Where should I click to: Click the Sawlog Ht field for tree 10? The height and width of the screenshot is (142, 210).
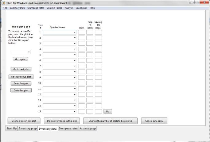point(98,83)
